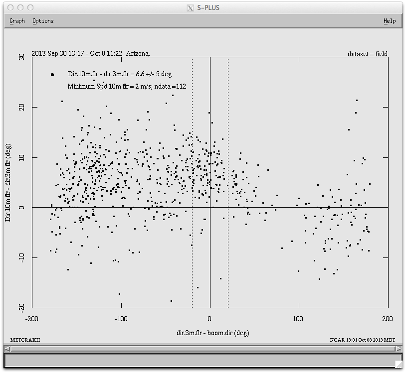
Task: Click the black legend dot marker
Action: pos(52,75)
